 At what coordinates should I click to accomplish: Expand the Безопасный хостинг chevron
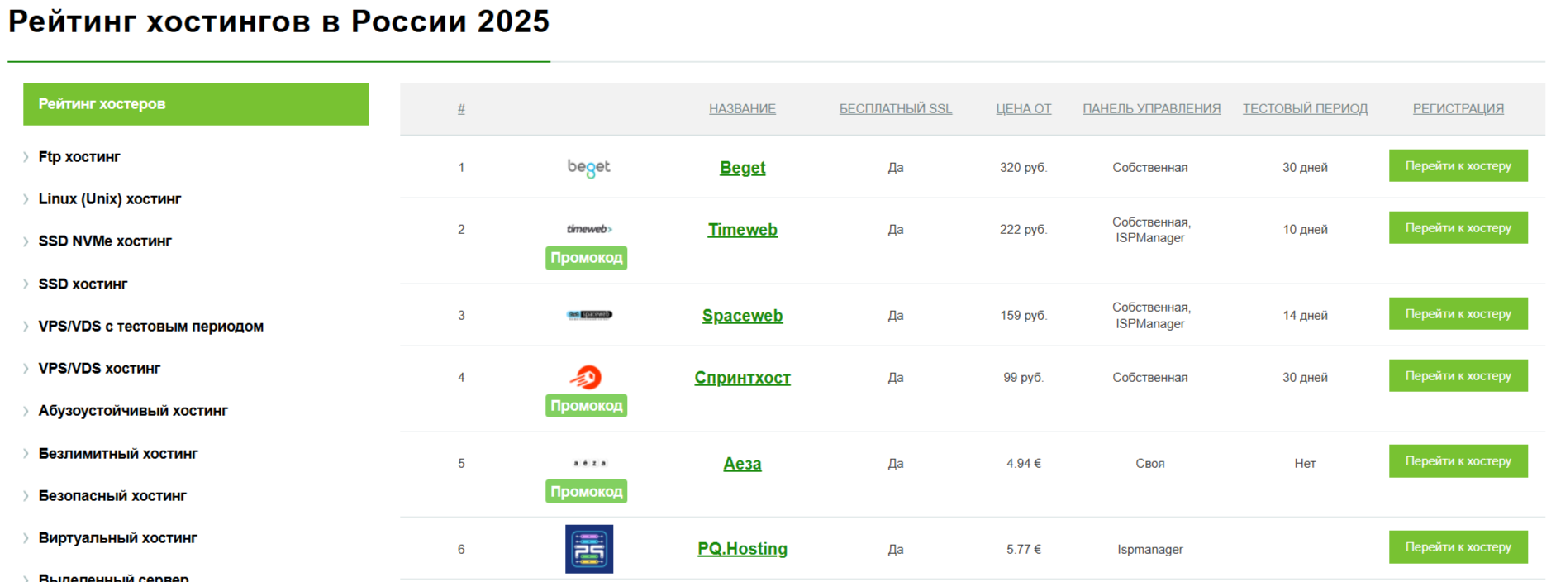[26, 496]
